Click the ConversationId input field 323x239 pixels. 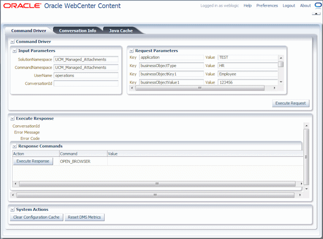point(86,84)
